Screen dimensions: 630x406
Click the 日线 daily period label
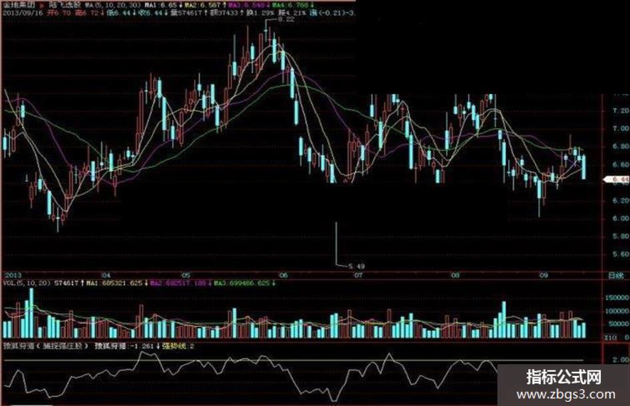[x=617, y=276]
